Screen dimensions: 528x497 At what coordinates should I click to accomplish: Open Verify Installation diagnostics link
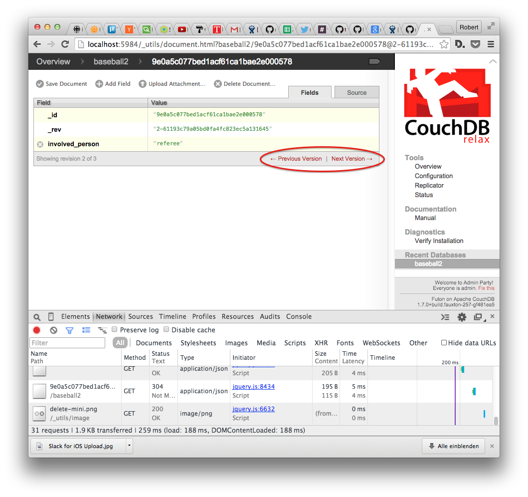pyautogui.click(x=439, y=241)
